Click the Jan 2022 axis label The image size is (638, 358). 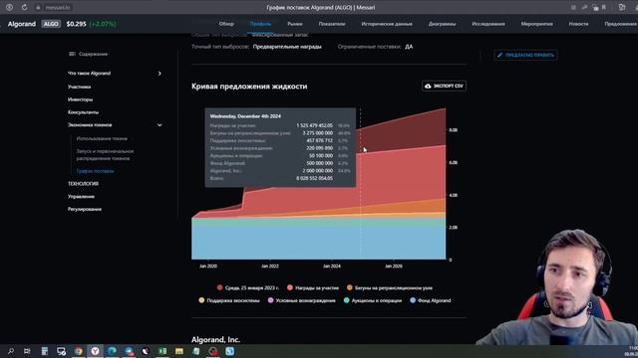coord(270,267)
